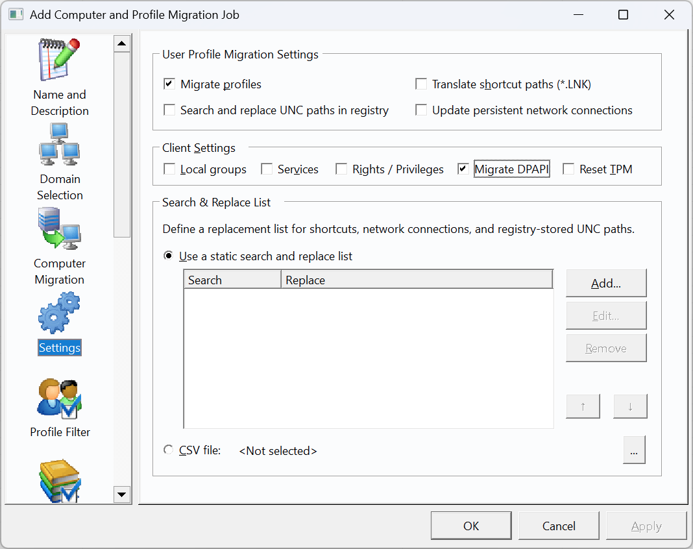693x549 pixels.
Task: Go to Profile Filter page label
Action: [60, 432]
